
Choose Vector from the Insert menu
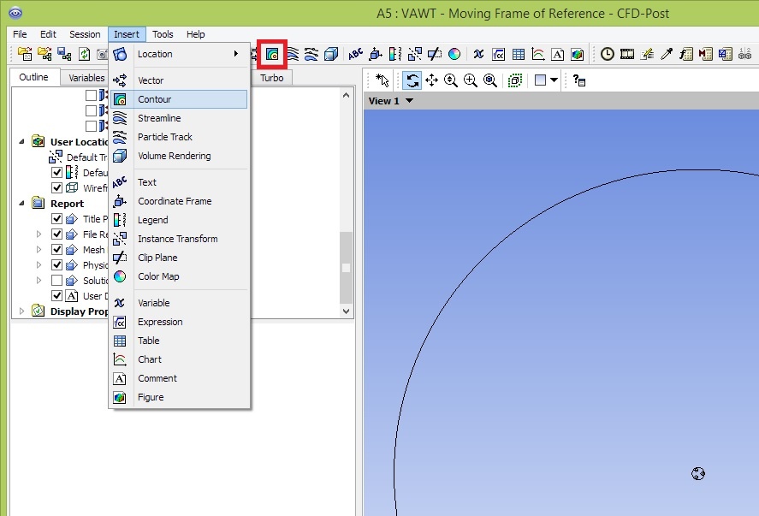tap(179, 80)
